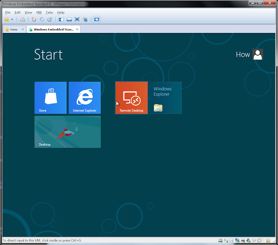The height and width of the screenshot is (245, 278).
Task: Open the File menu
Action: point(8,13)
